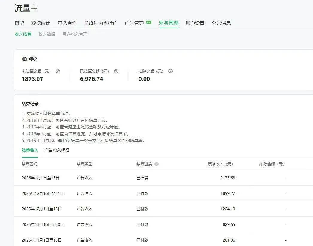Image resolution: width=313 pixels, height=246 pixels.
Task: Select the 互选合作 tab
Action: (x=68, y=23)
